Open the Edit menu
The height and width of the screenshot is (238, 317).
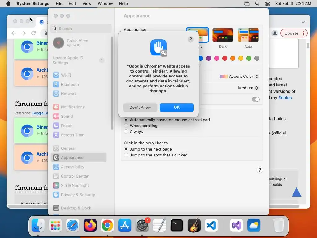click(72, 3)
